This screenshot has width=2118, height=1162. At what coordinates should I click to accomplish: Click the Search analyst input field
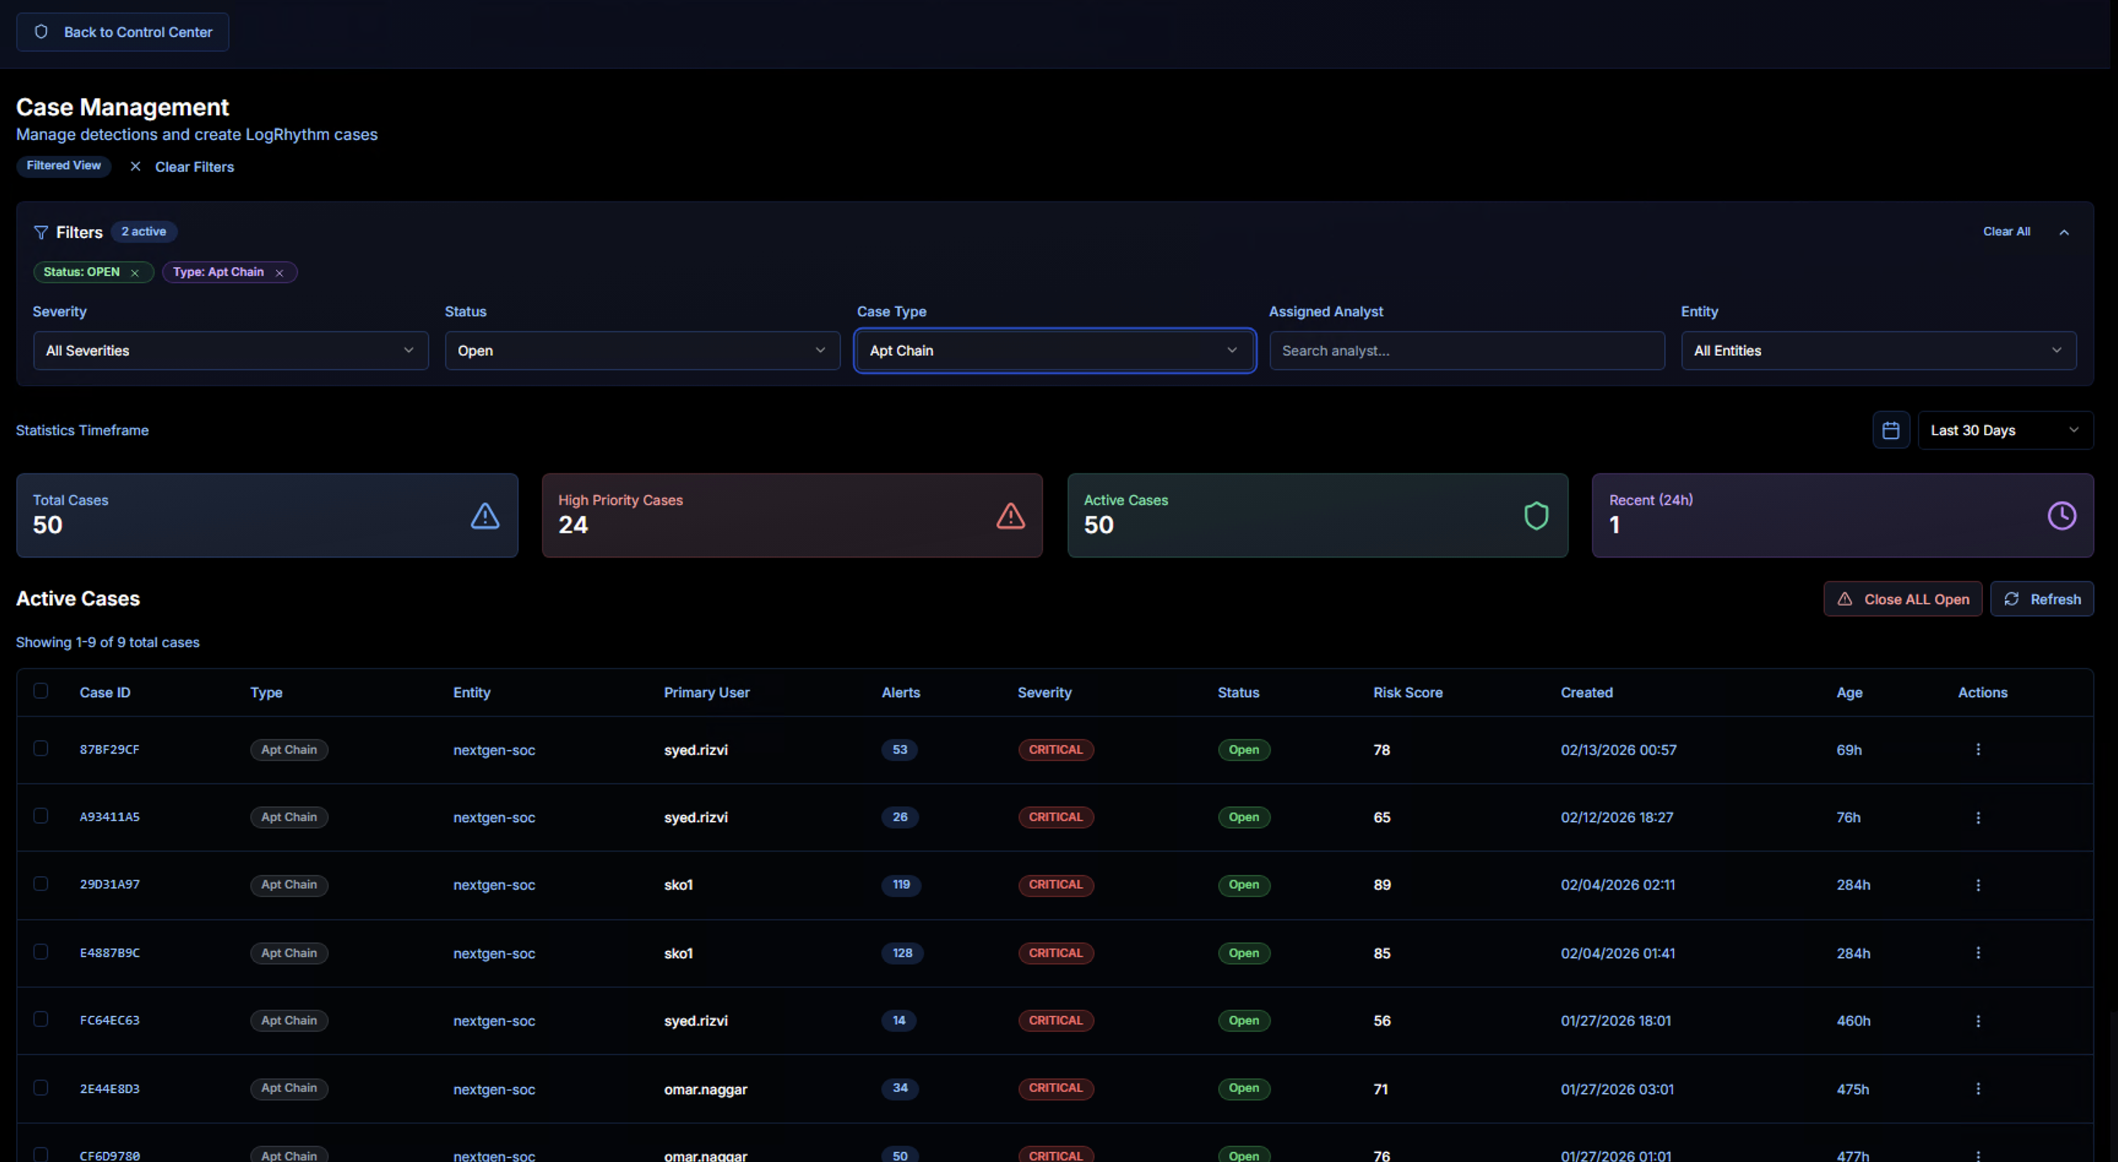[1466, 351]
